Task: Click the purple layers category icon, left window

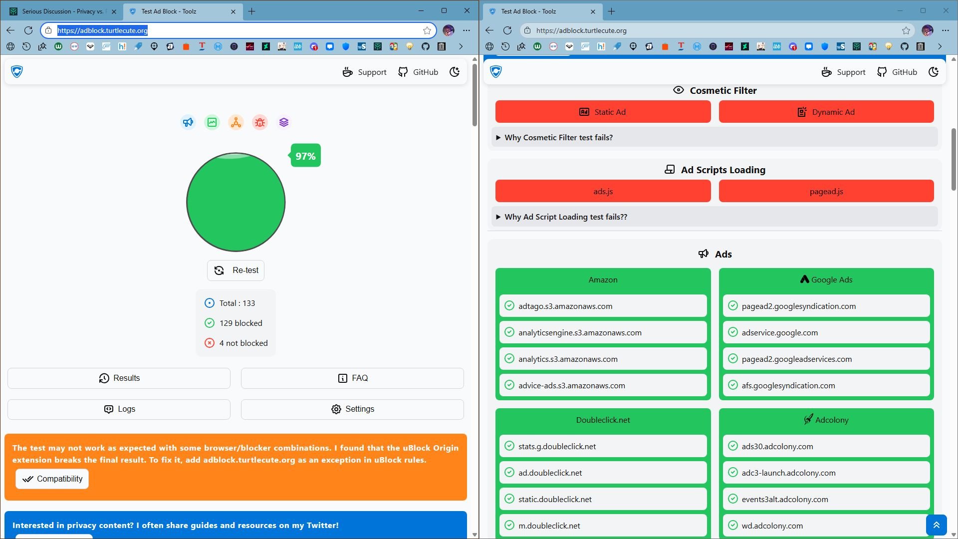Action: pos(284,122)
